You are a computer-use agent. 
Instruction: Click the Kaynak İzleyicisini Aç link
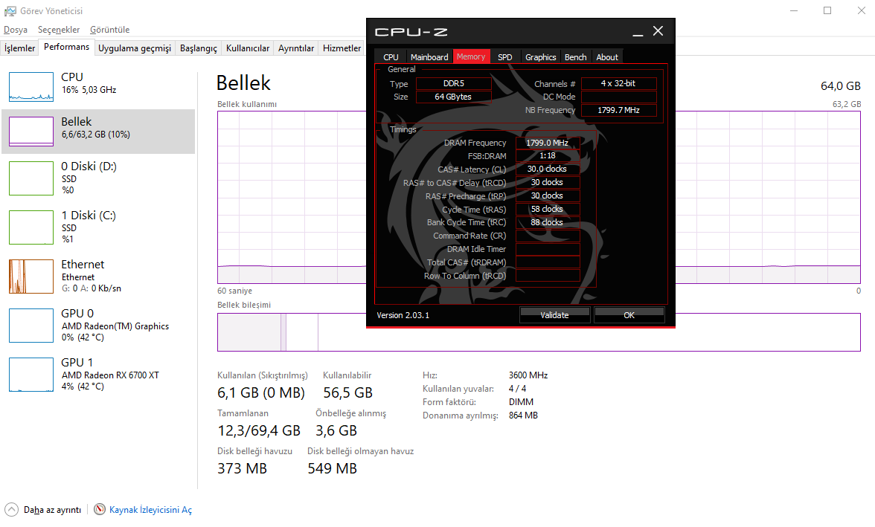click(x=150, y=510)
